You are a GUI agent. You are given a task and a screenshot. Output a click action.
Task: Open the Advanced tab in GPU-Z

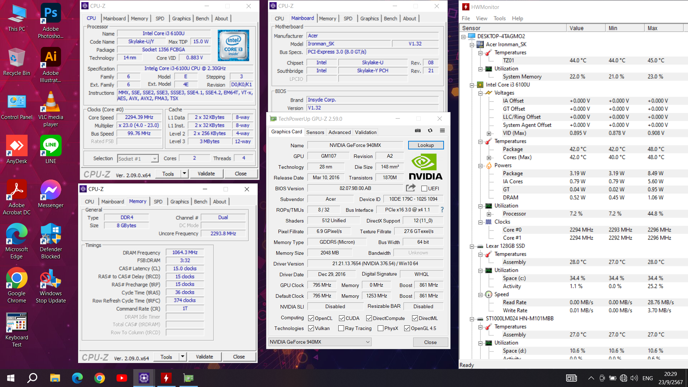(x=340, y=132)
